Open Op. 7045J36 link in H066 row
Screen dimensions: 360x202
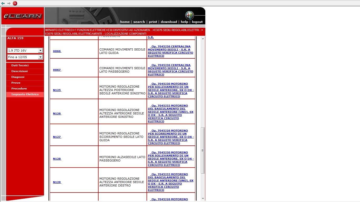click(171, 51)
